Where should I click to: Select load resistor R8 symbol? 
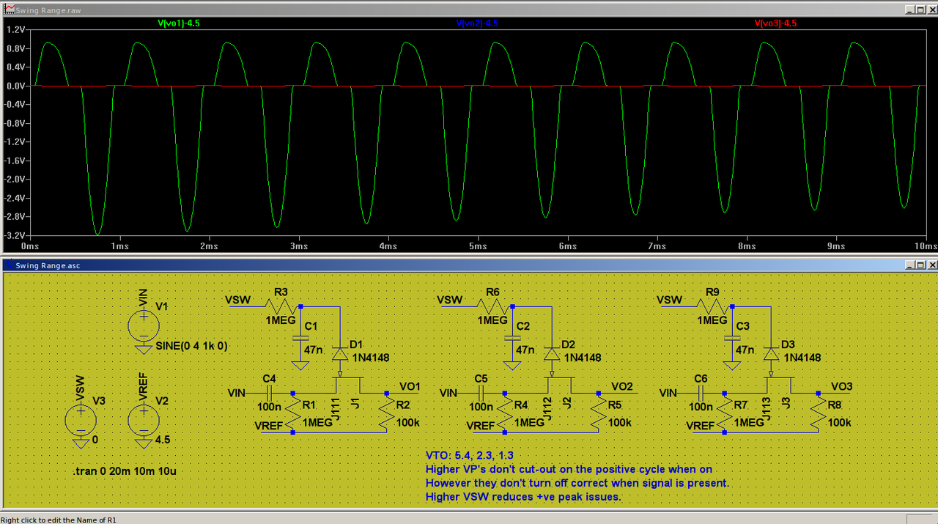(818, 413)
